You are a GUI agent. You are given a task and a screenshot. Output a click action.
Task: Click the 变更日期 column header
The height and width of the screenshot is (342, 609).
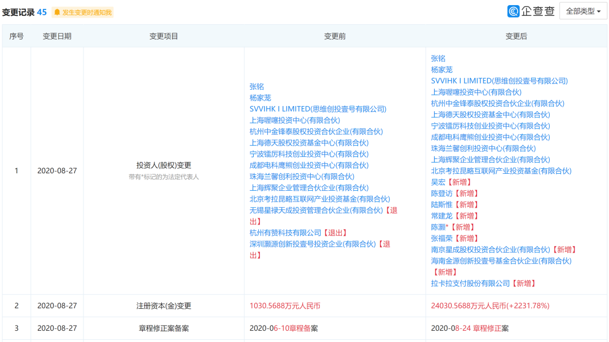(57, 36)
